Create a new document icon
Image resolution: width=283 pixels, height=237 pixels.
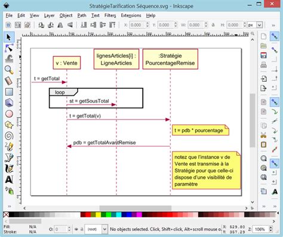pos(263,36)
